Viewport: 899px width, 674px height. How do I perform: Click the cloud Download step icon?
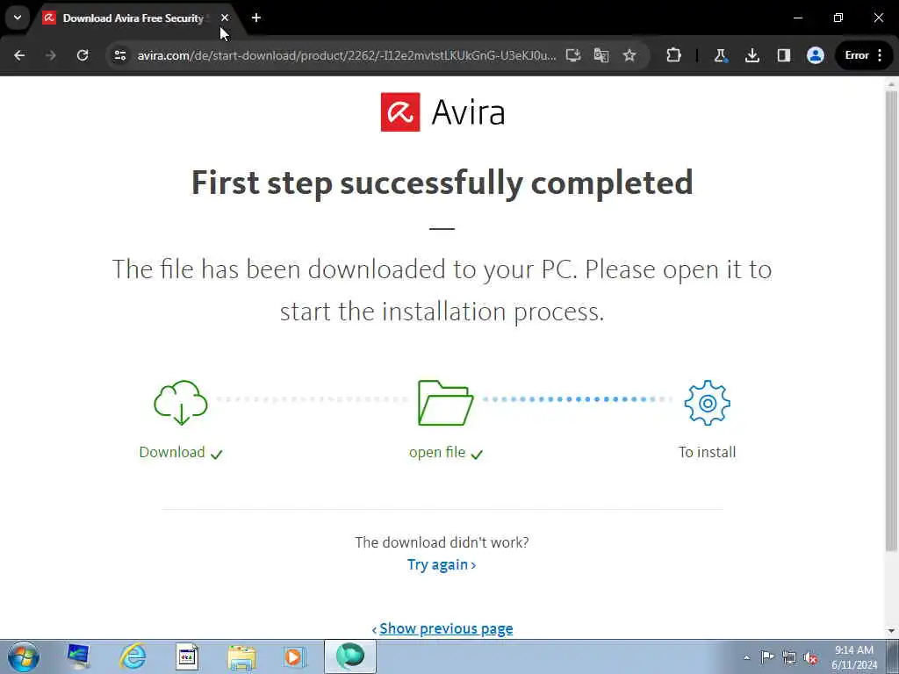click(181, 402)
